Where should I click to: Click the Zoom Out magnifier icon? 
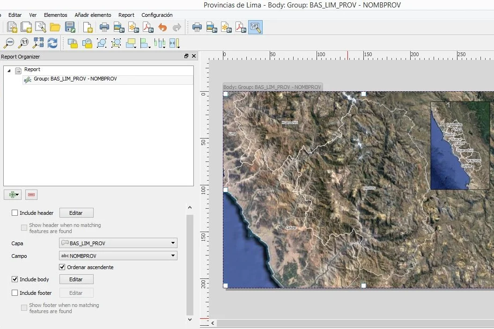(x=9, y=43)
